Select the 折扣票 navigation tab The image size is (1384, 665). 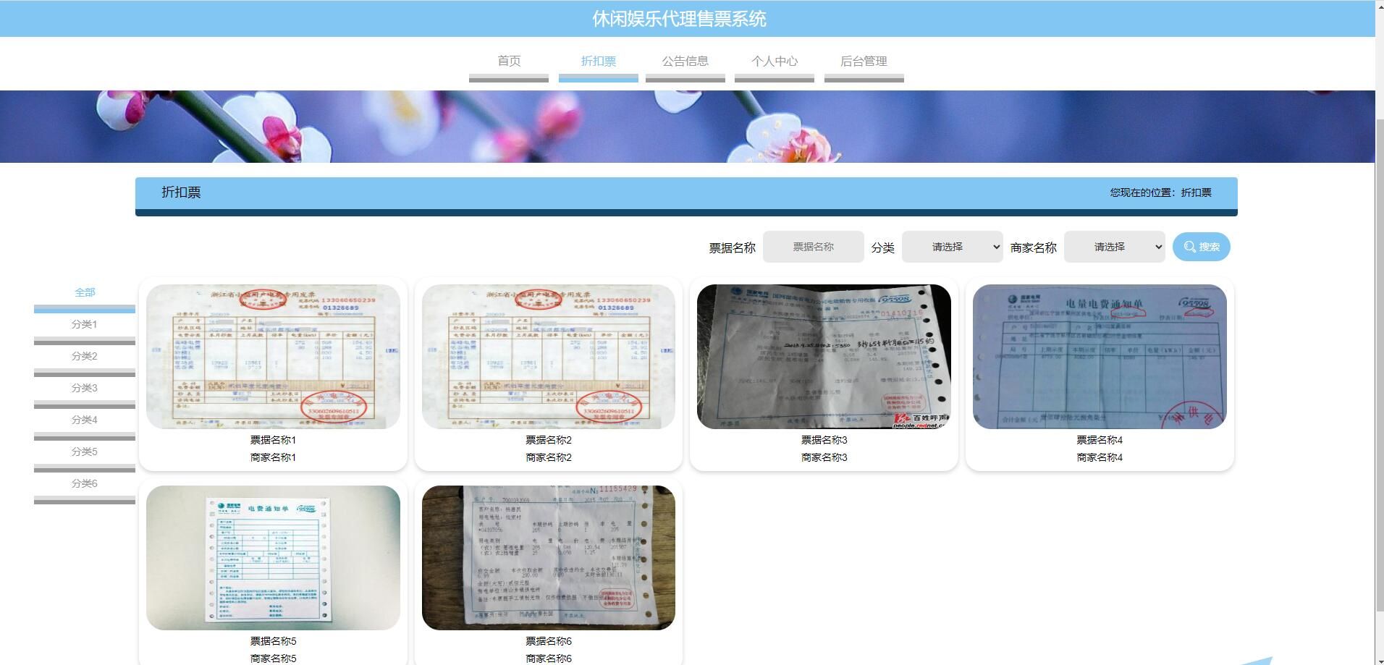coord(598,62)
